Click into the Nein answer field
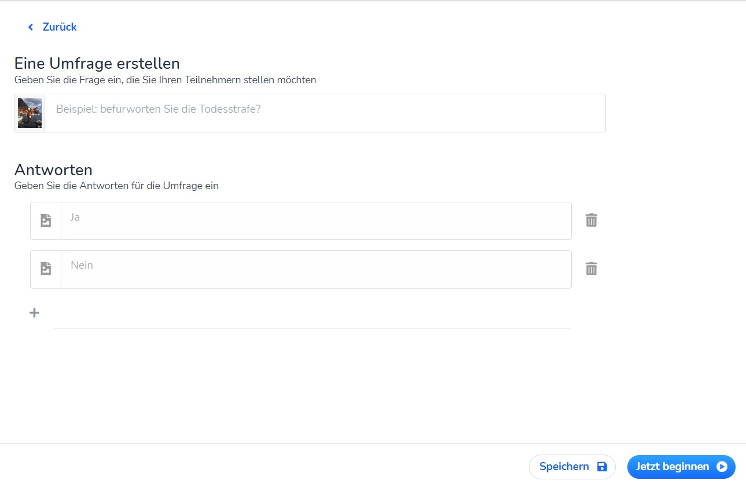The width and height of the screenshot is (746, 484). (315, 269)
